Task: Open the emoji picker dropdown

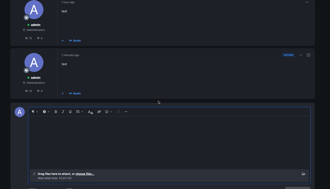Action: 108,112
